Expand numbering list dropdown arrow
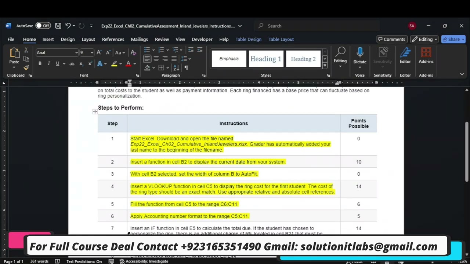The height and width of the screenshot is (264, 470). 167,50
